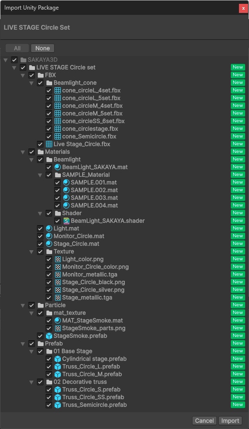This screenshot has width=249, height=429.
Task: Select the mat_texture folder name
Action: point(70,313)
